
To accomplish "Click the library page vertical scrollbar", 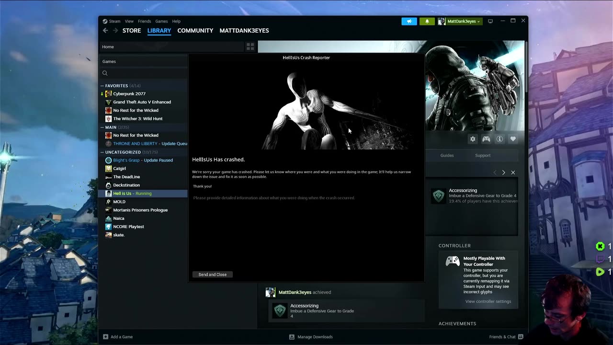I will [525, 67].
